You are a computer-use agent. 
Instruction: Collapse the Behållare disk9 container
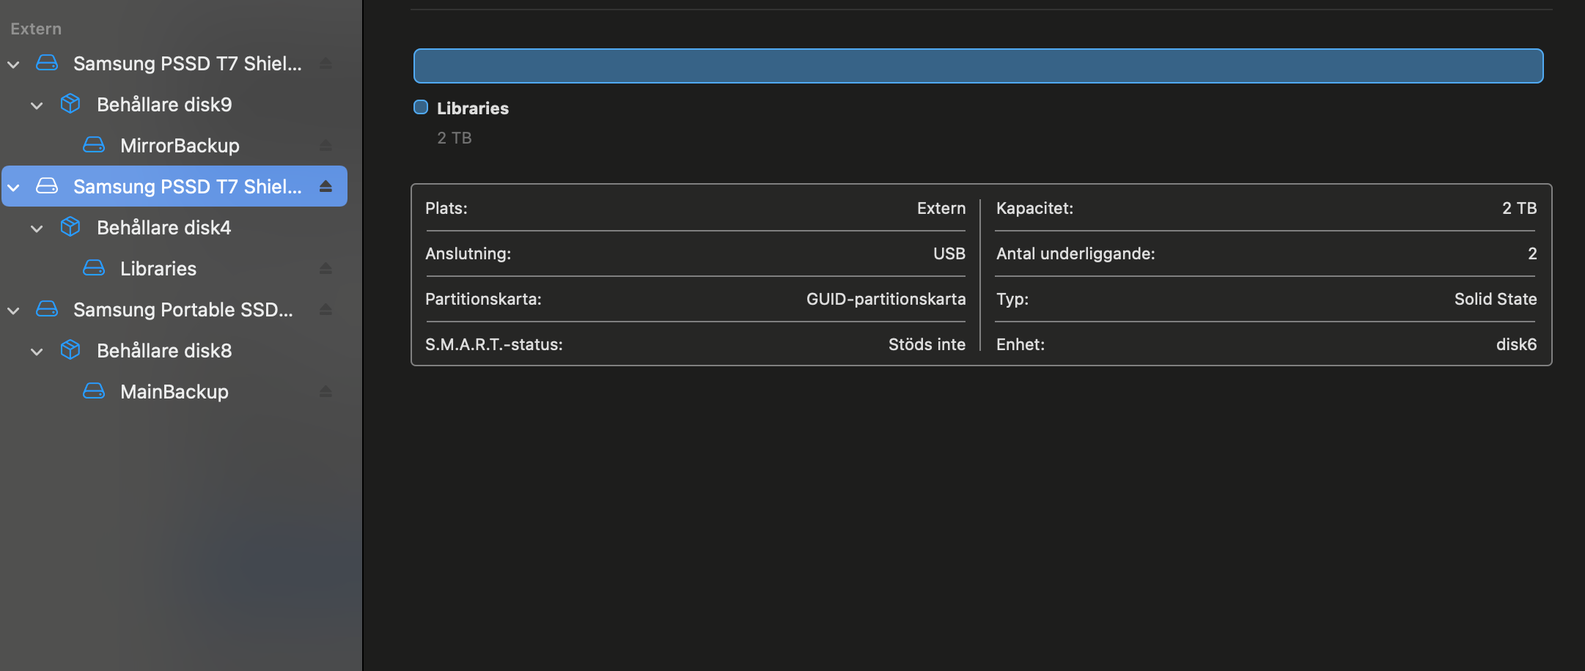pyautogui.click(x=37, y=105)
